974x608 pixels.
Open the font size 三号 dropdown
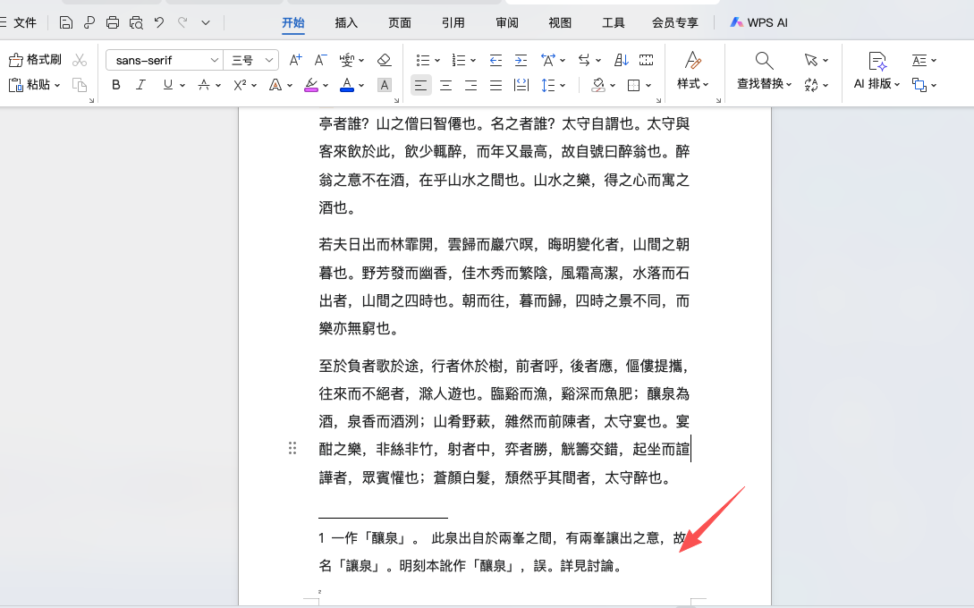tap(250, 59)
